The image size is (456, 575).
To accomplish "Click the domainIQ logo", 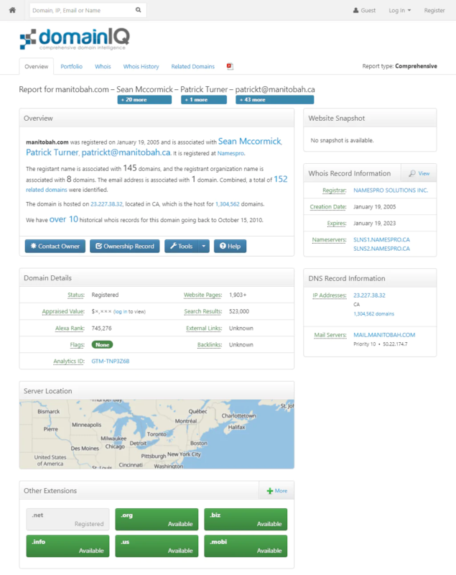I will pos(75,40).
